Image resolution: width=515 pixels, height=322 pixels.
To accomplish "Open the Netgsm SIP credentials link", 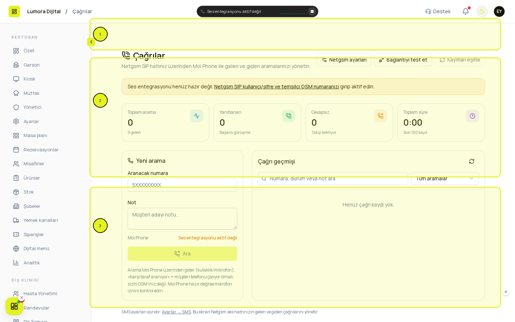I will pyautogui.click(x=276, y=87).
